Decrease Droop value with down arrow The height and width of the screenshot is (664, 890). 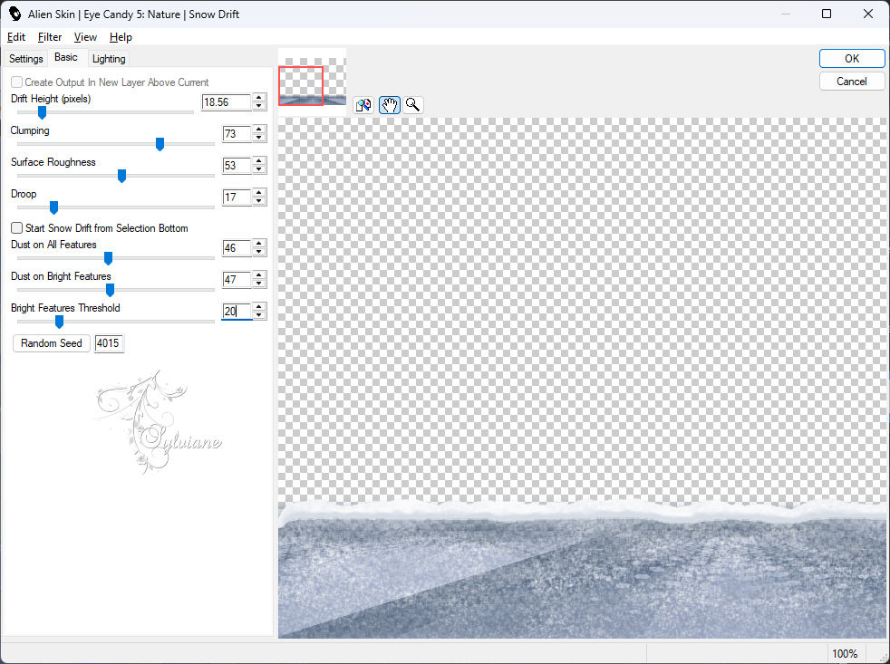point(259,201)
